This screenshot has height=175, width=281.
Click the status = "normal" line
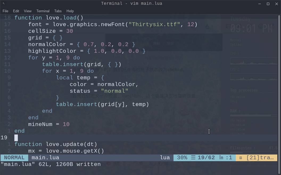pyautogui.click(x=99, y=91)
